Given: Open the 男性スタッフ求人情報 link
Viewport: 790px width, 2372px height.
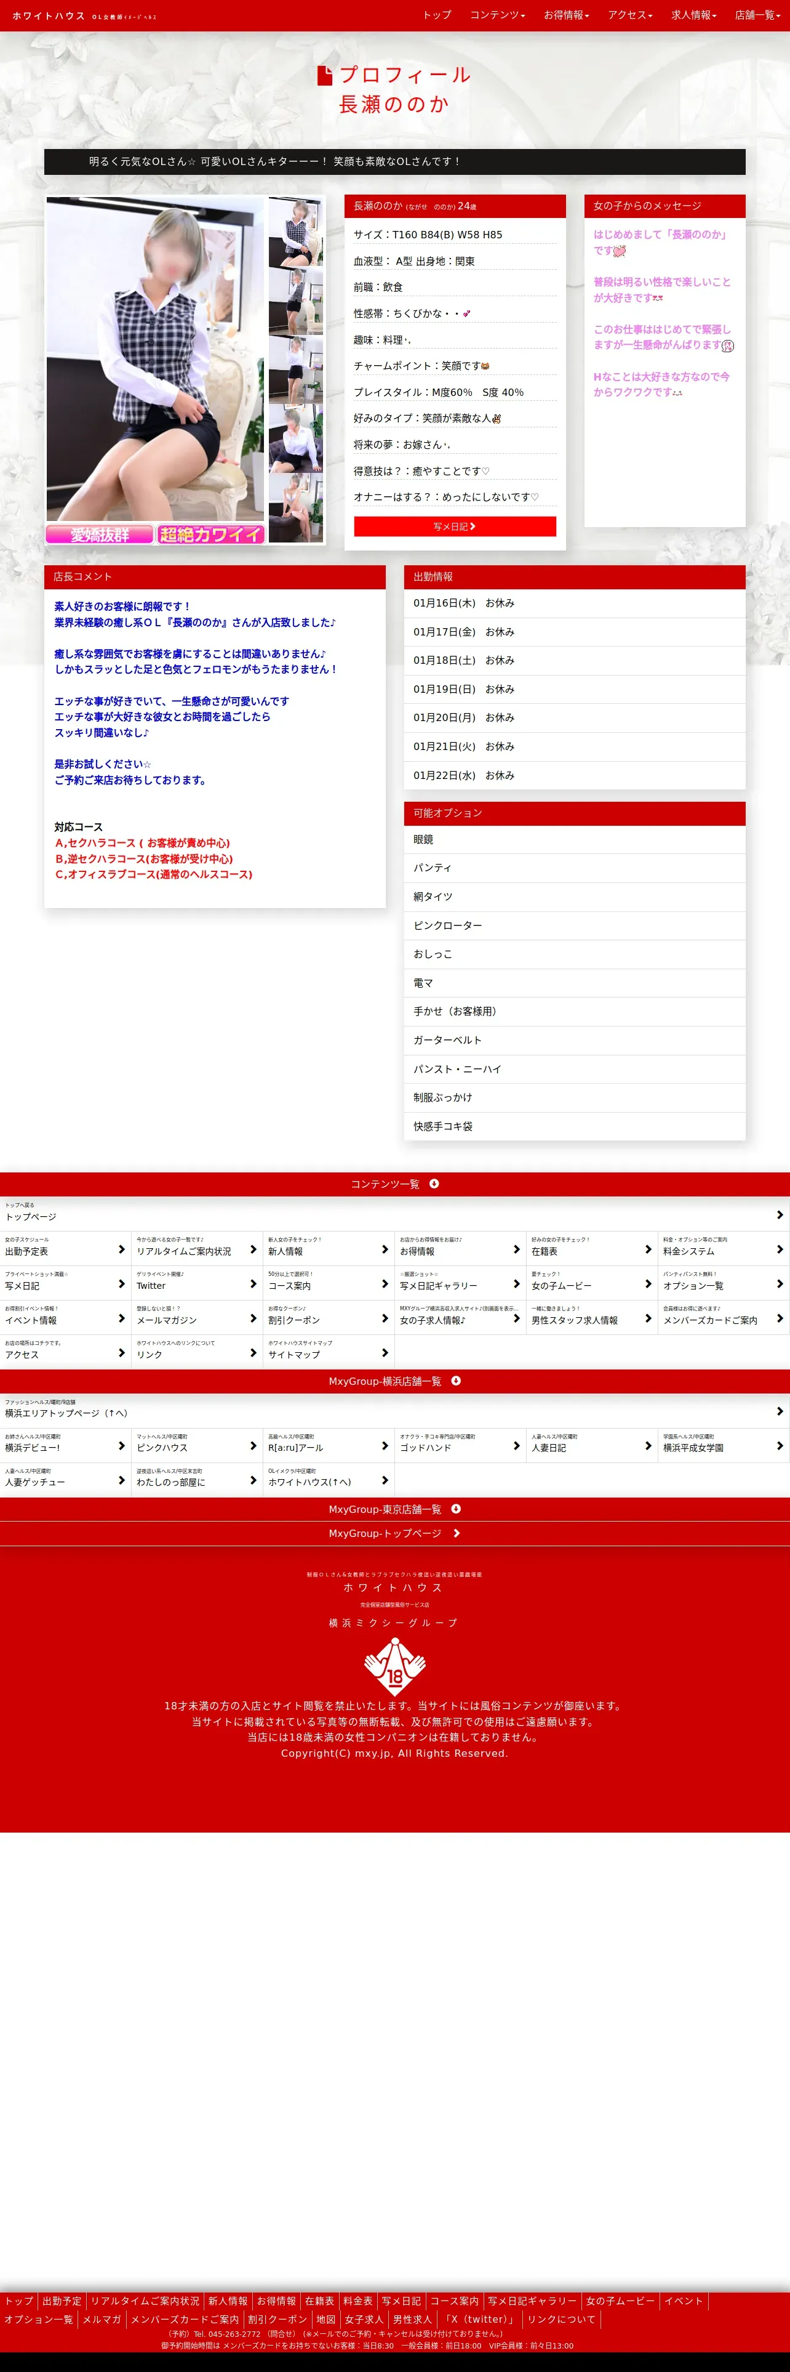Looking at the screenshot, I should pyautogui.click(x=591, y=1318).
